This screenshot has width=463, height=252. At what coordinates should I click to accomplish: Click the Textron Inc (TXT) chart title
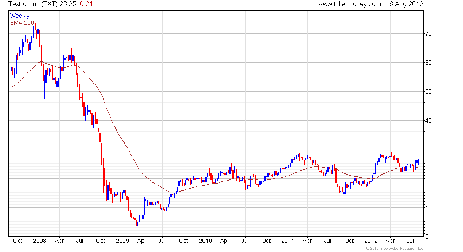coord(33,4)
